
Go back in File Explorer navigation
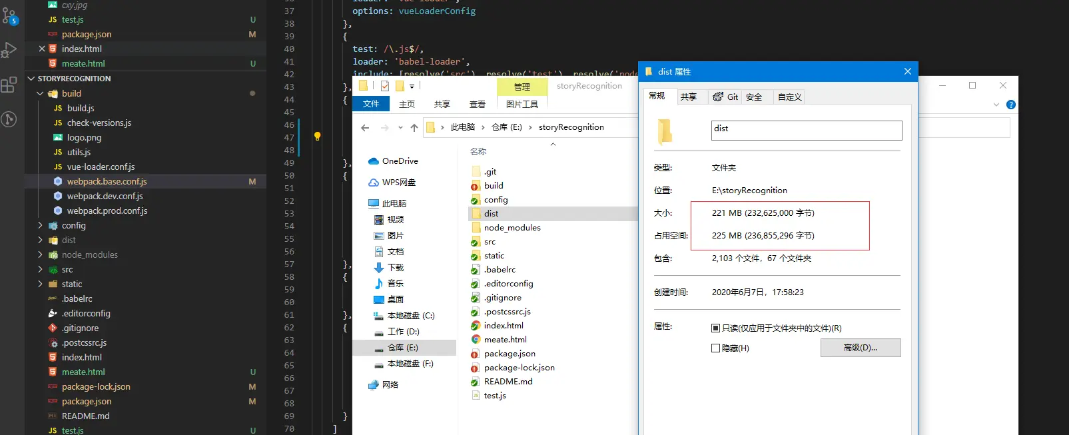click(x=365, y=128)
